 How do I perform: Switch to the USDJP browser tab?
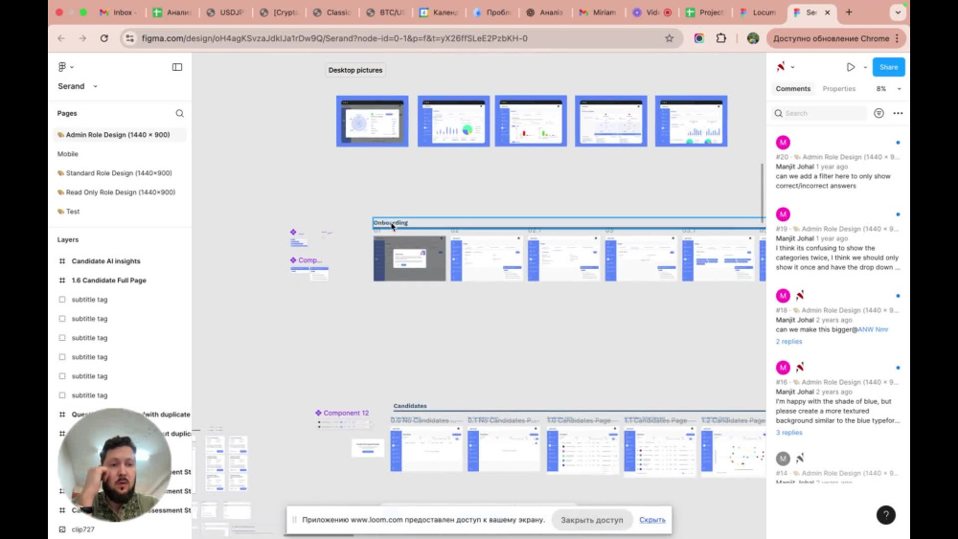coord(227,12)
